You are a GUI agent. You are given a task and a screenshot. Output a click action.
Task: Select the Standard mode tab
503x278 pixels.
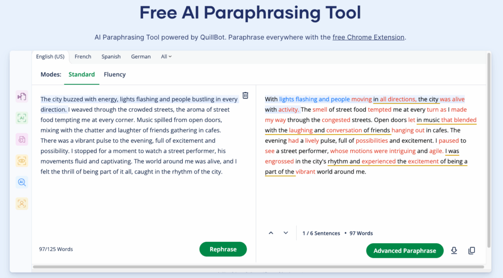pyautogui.click(x=82, y=75)
